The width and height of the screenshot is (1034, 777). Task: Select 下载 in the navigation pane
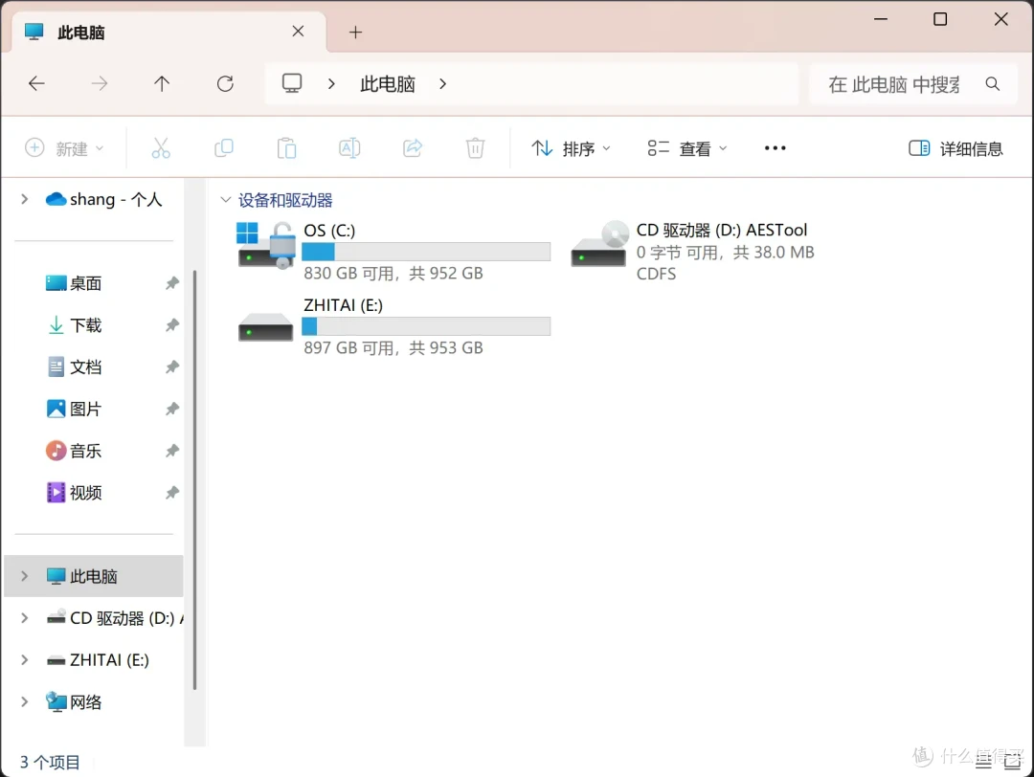tap(85, 325)
